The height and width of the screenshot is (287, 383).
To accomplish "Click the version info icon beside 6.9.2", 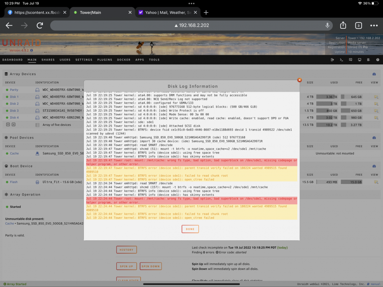I will pos(31,51).
